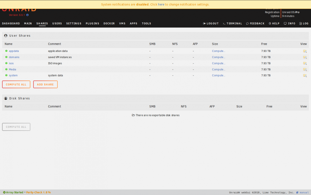
Task: Click the green status dot for system
Action: click(x=6, y=75)
